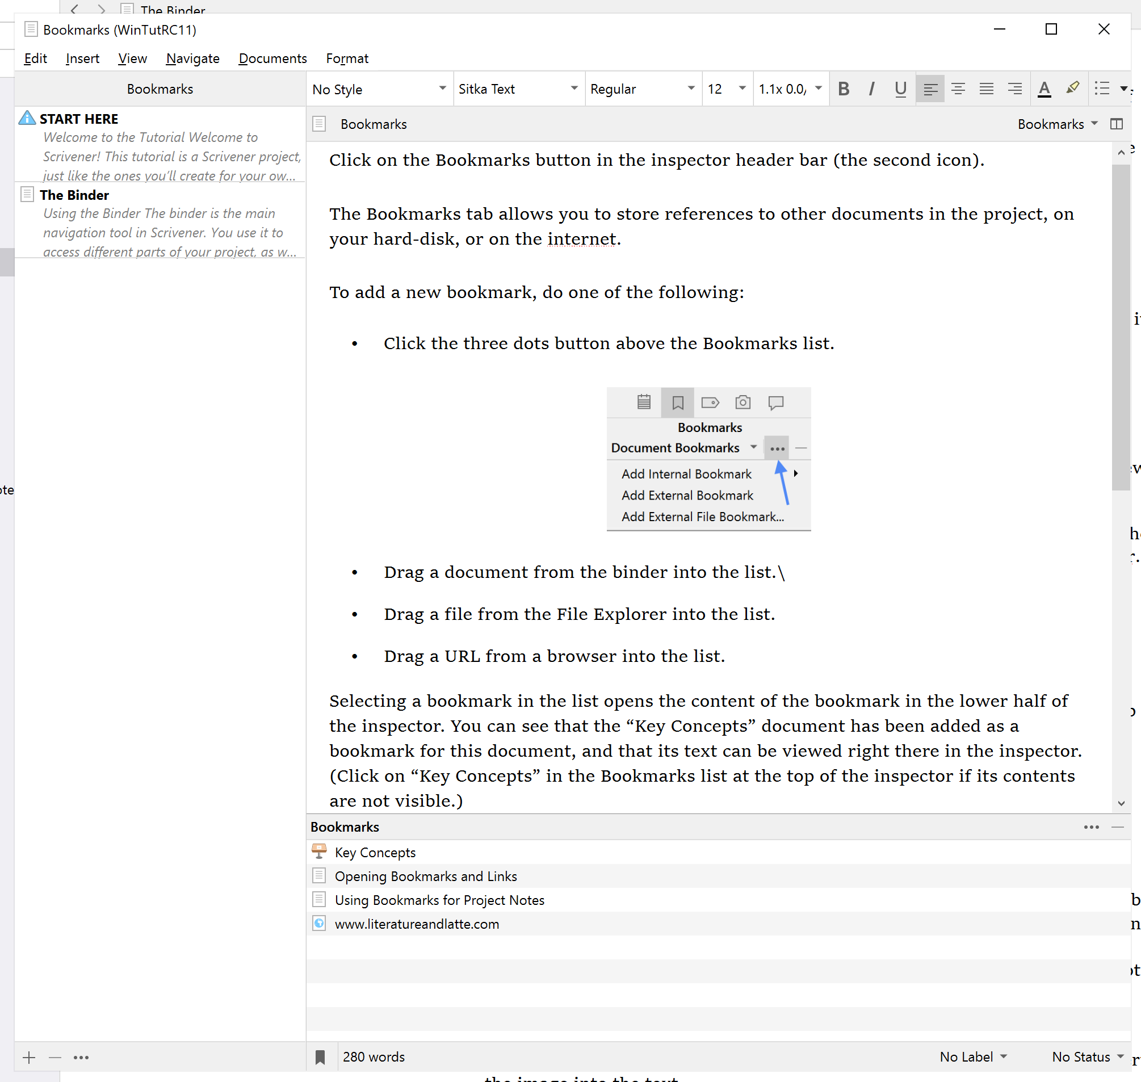Click Using Bookmarks for Project Notes icon

[319, 900]
